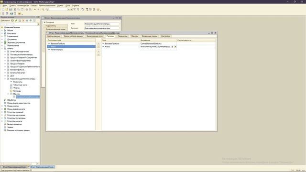The height and width of the screenshot is (172, 306).
Task: Click the Paste toolbar icon
Action: [22, 10]
